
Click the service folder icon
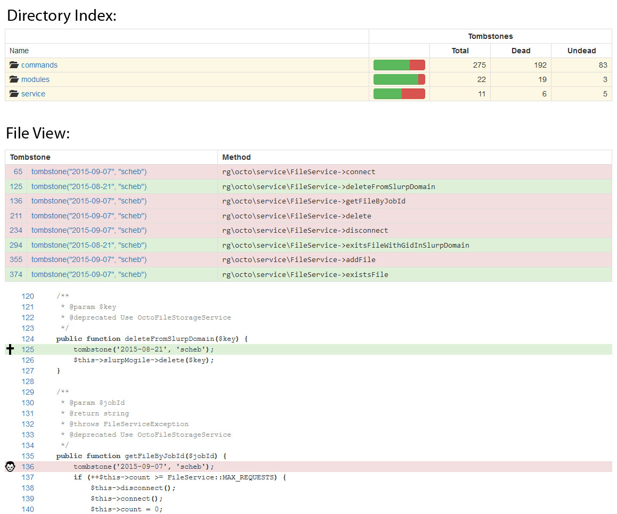click(x=14, y=94)
